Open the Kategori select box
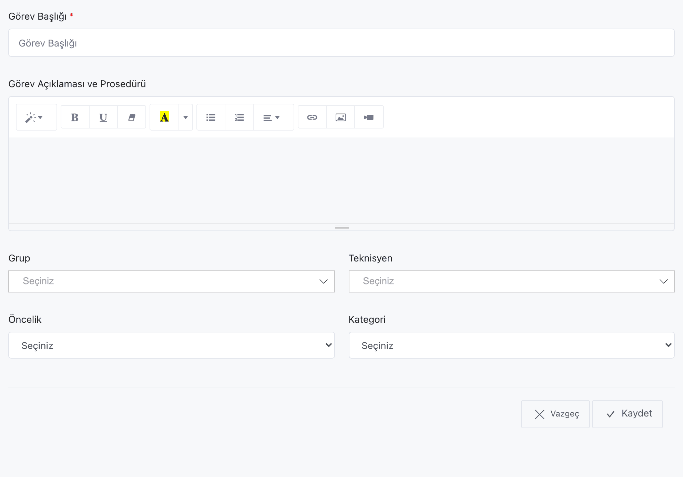Screen dimensions: 683x494 click(x=511, y=345)
